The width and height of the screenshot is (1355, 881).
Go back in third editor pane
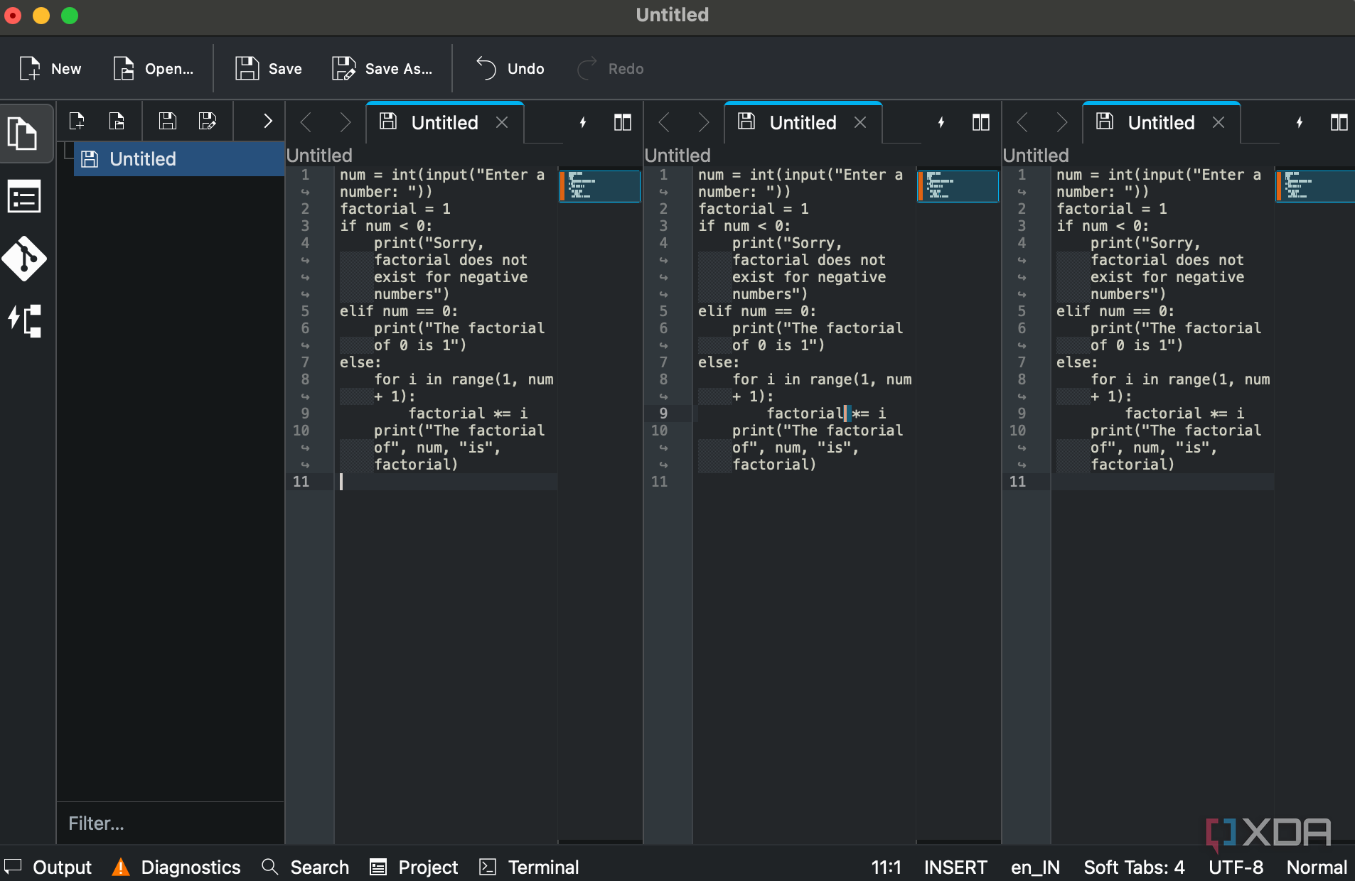(x=1022, y=123)
